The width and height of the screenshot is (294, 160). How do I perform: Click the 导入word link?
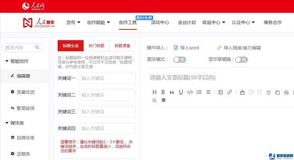pyautogui.click(x=189, y=48)
